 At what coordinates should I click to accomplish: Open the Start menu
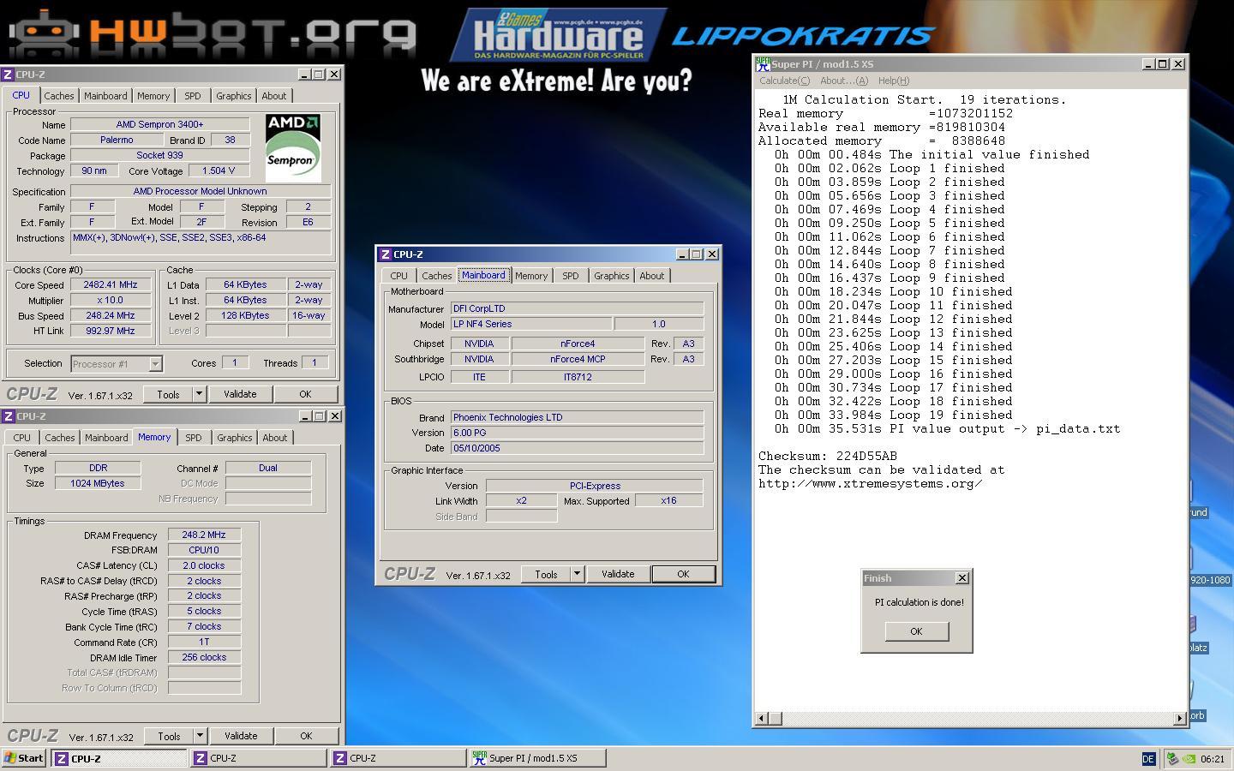tap(24, 758)
